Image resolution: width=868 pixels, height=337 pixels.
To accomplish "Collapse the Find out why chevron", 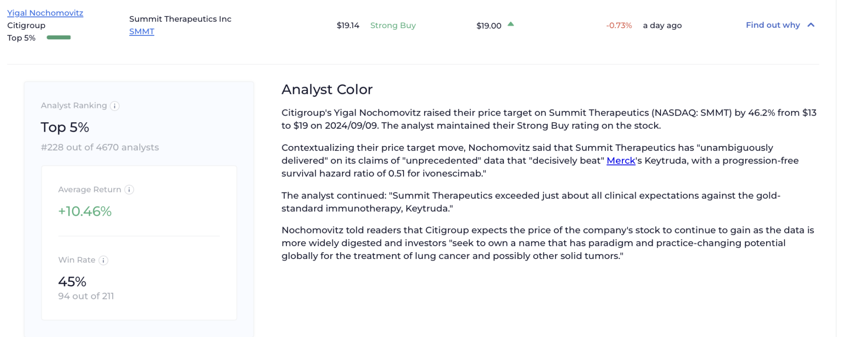I will (x=811, y=25).
